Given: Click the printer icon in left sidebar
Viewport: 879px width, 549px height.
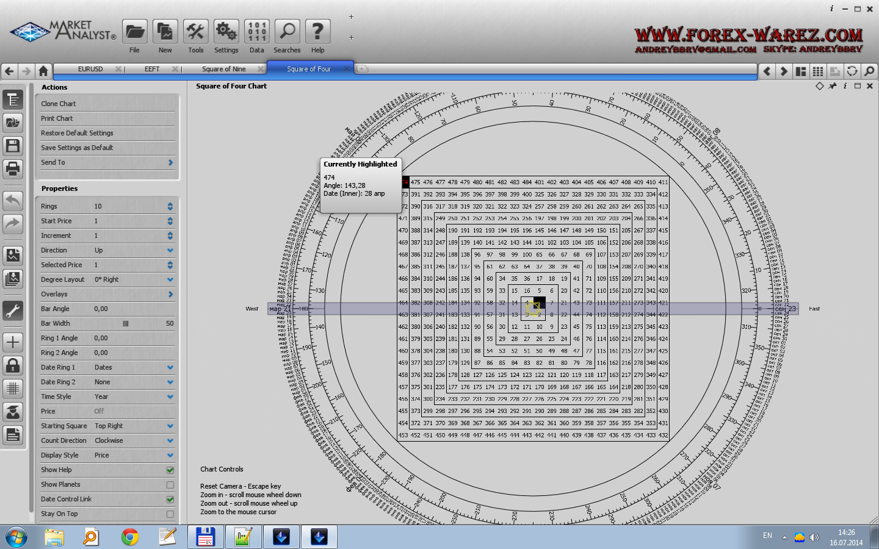Looking at the screenshot, I should click(x=13, y=168).
